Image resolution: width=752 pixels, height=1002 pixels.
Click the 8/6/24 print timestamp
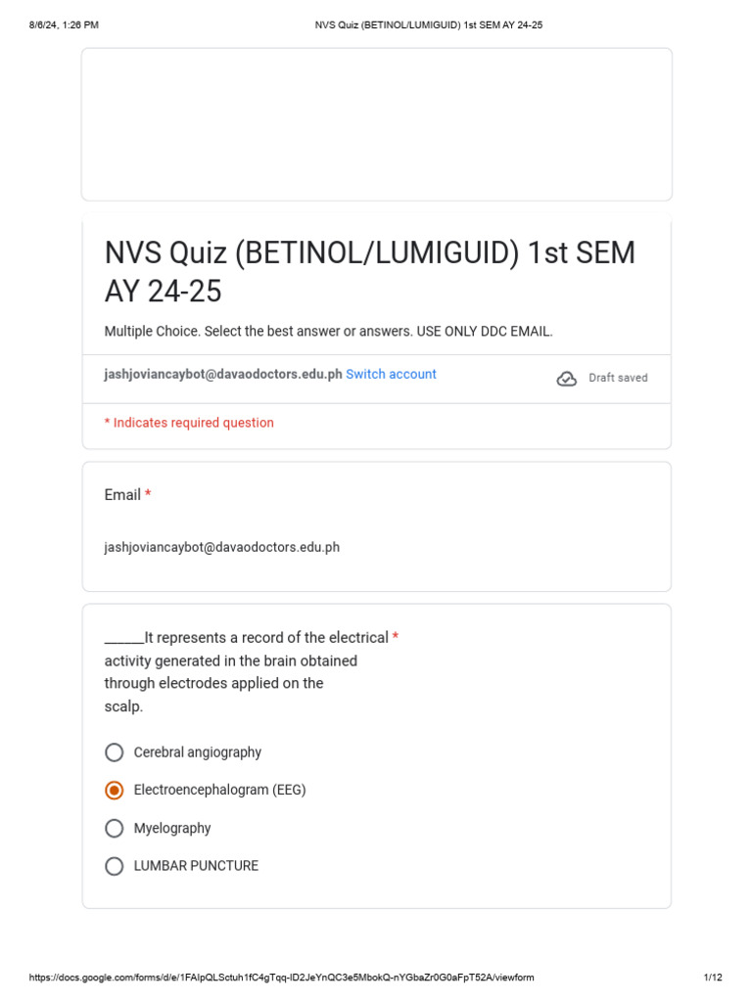64,24
